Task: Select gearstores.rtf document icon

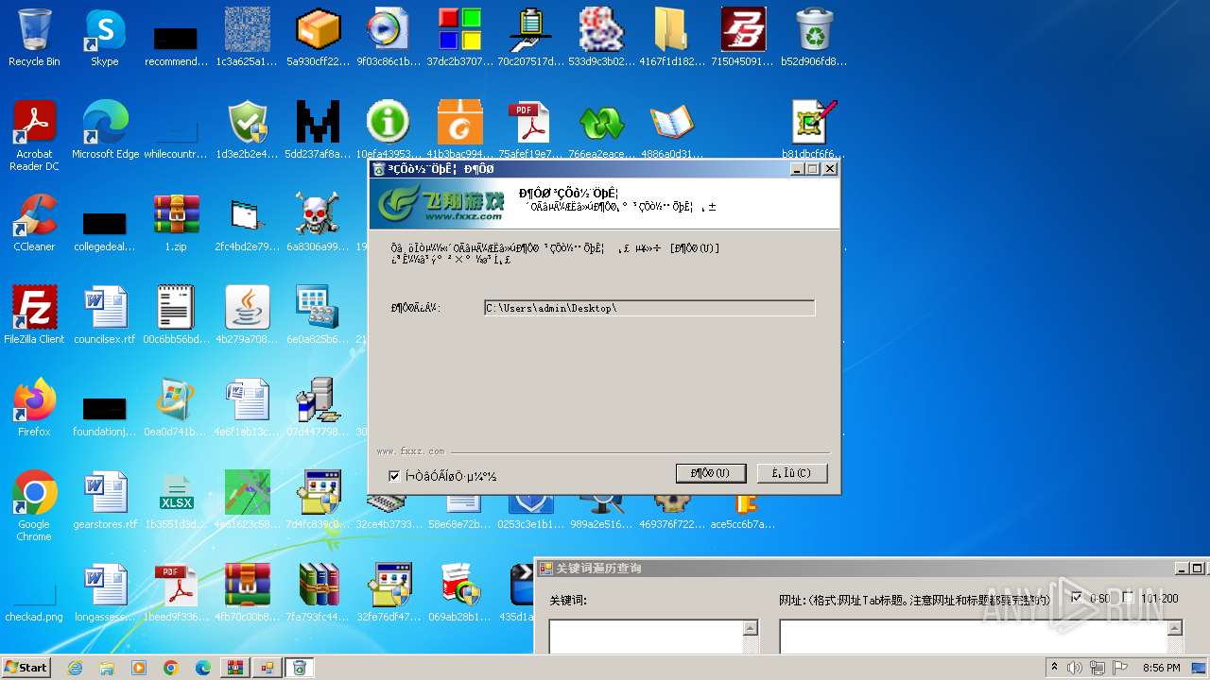Action: [105, 500]
